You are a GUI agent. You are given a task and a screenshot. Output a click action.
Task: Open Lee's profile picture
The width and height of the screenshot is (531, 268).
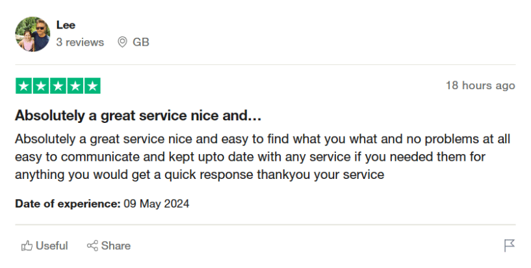point(32,34)
